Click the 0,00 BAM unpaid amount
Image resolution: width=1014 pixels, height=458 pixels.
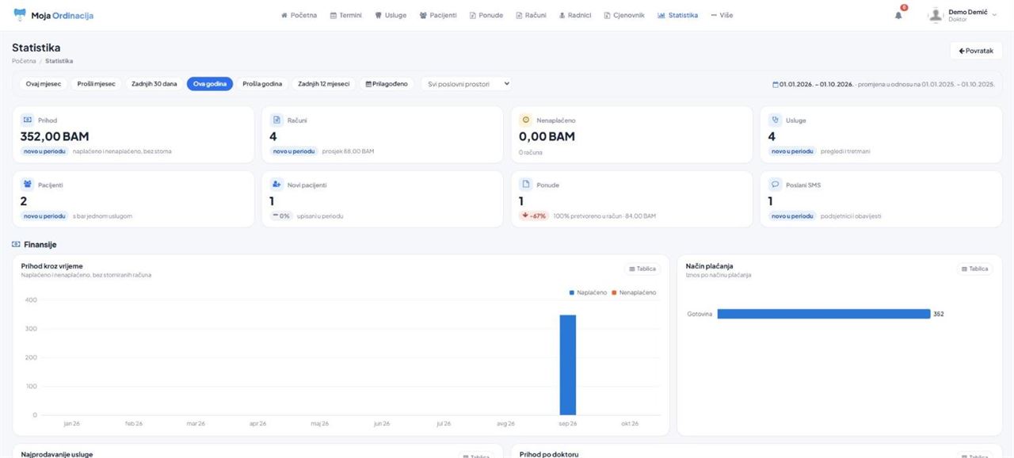point(547,136)
